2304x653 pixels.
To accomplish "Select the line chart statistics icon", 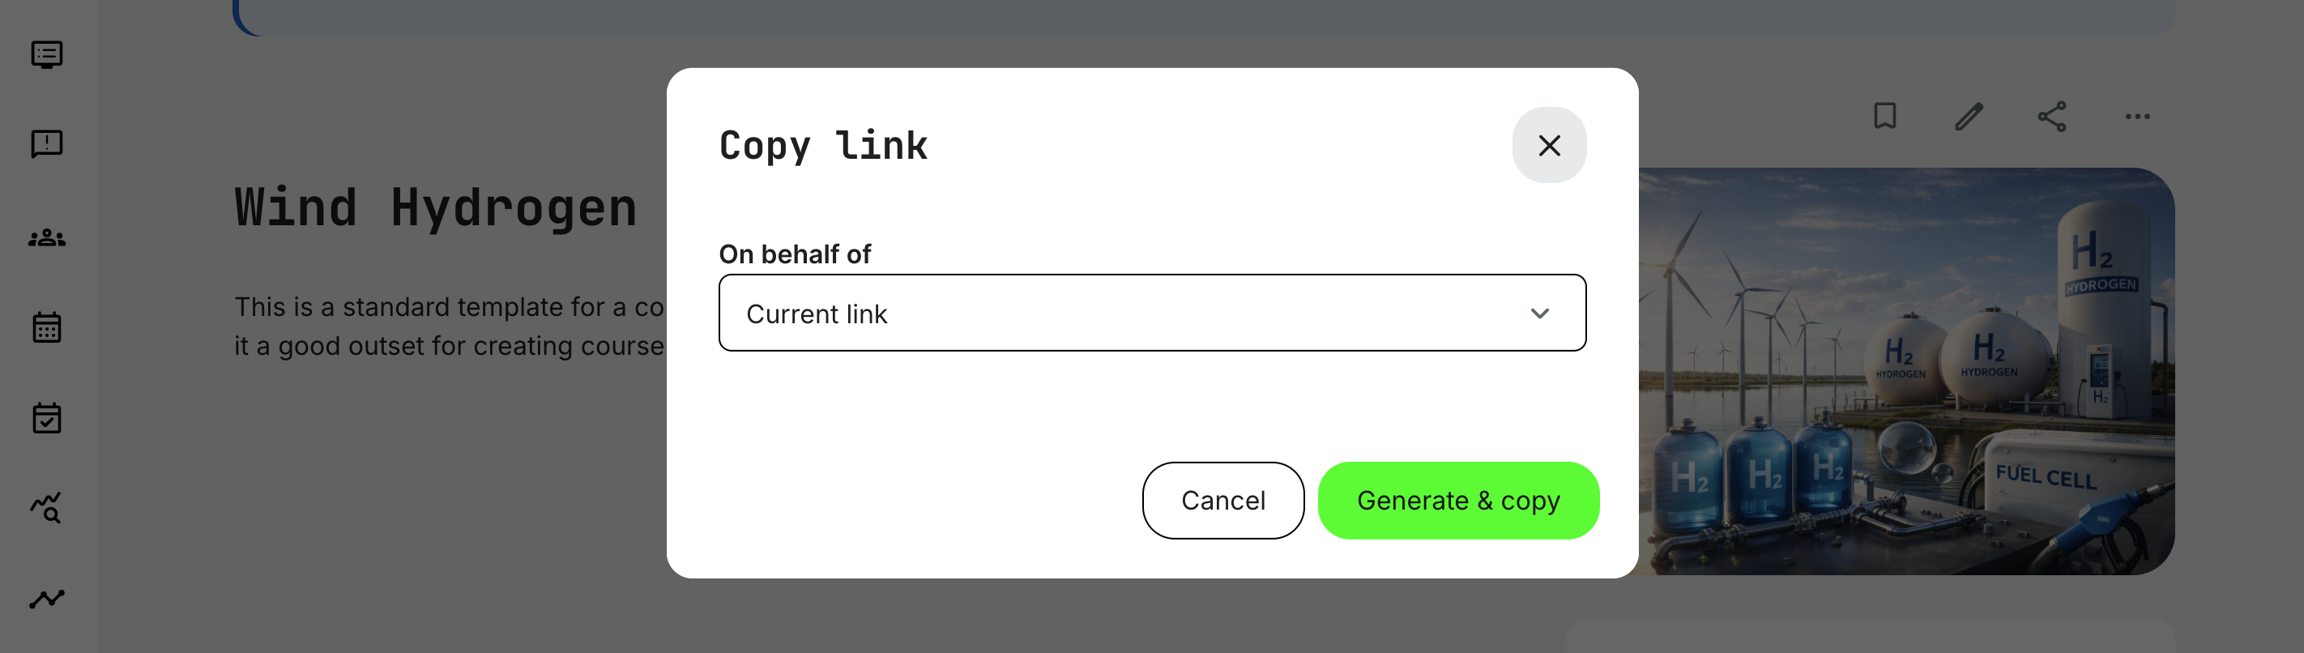I will [x=48, y=599].
